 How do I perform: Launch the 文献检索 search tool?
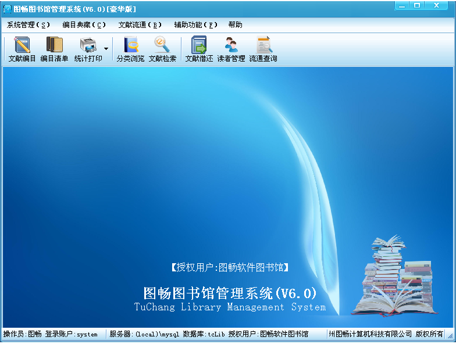tap(162, 49)
